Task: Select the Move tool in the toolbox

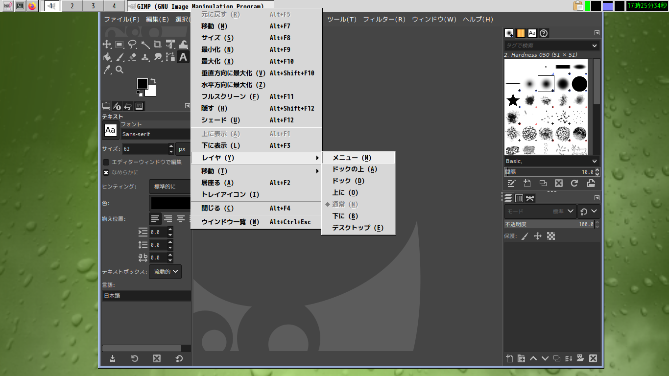Action: [x=106, y=45]
